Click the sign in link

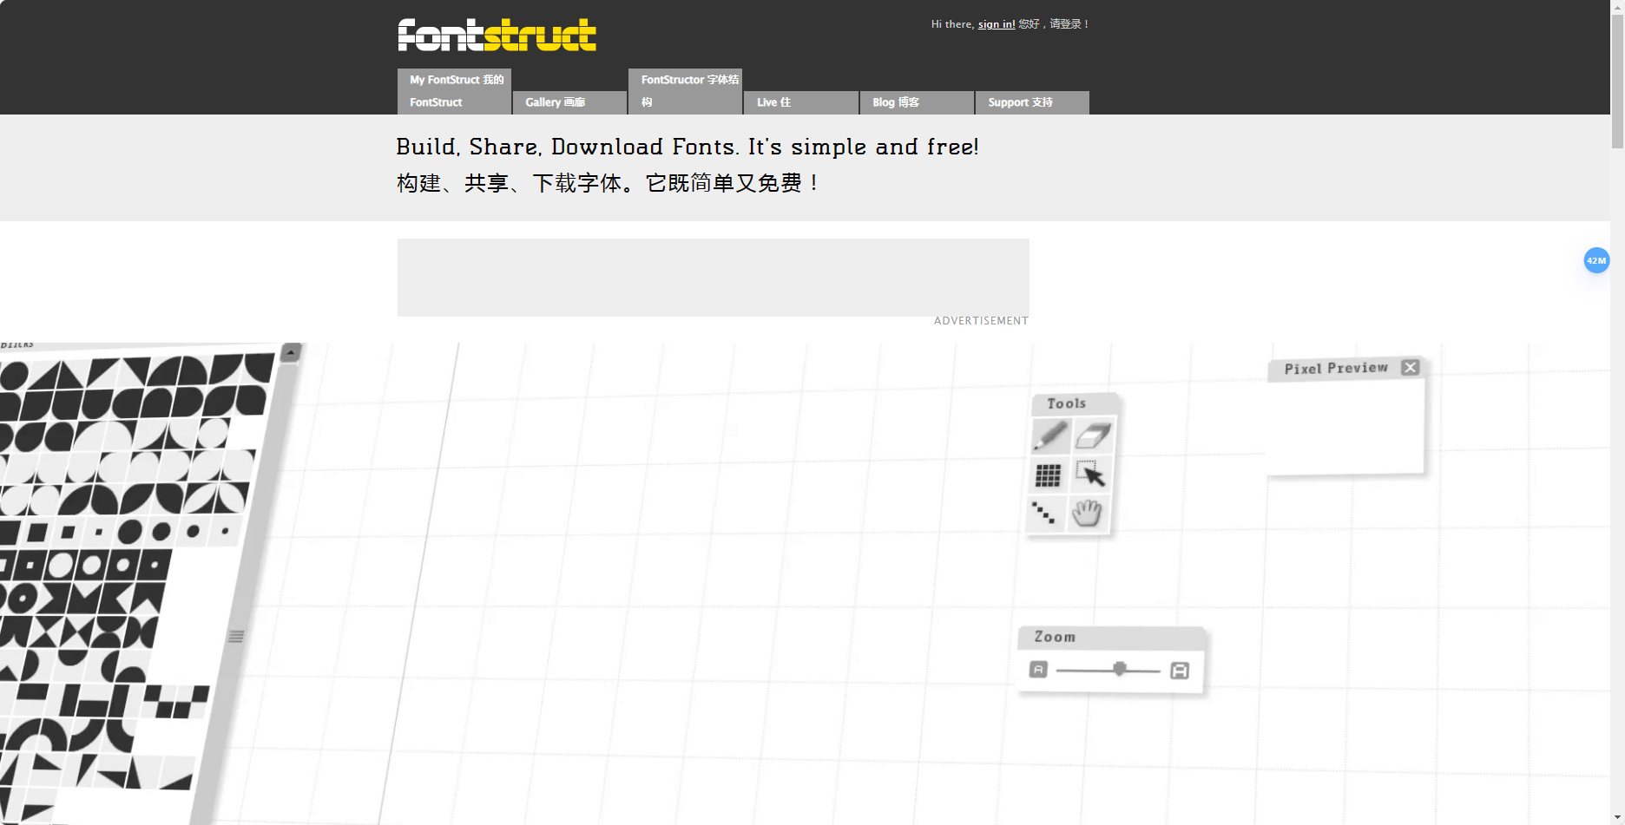coord(996,24)
